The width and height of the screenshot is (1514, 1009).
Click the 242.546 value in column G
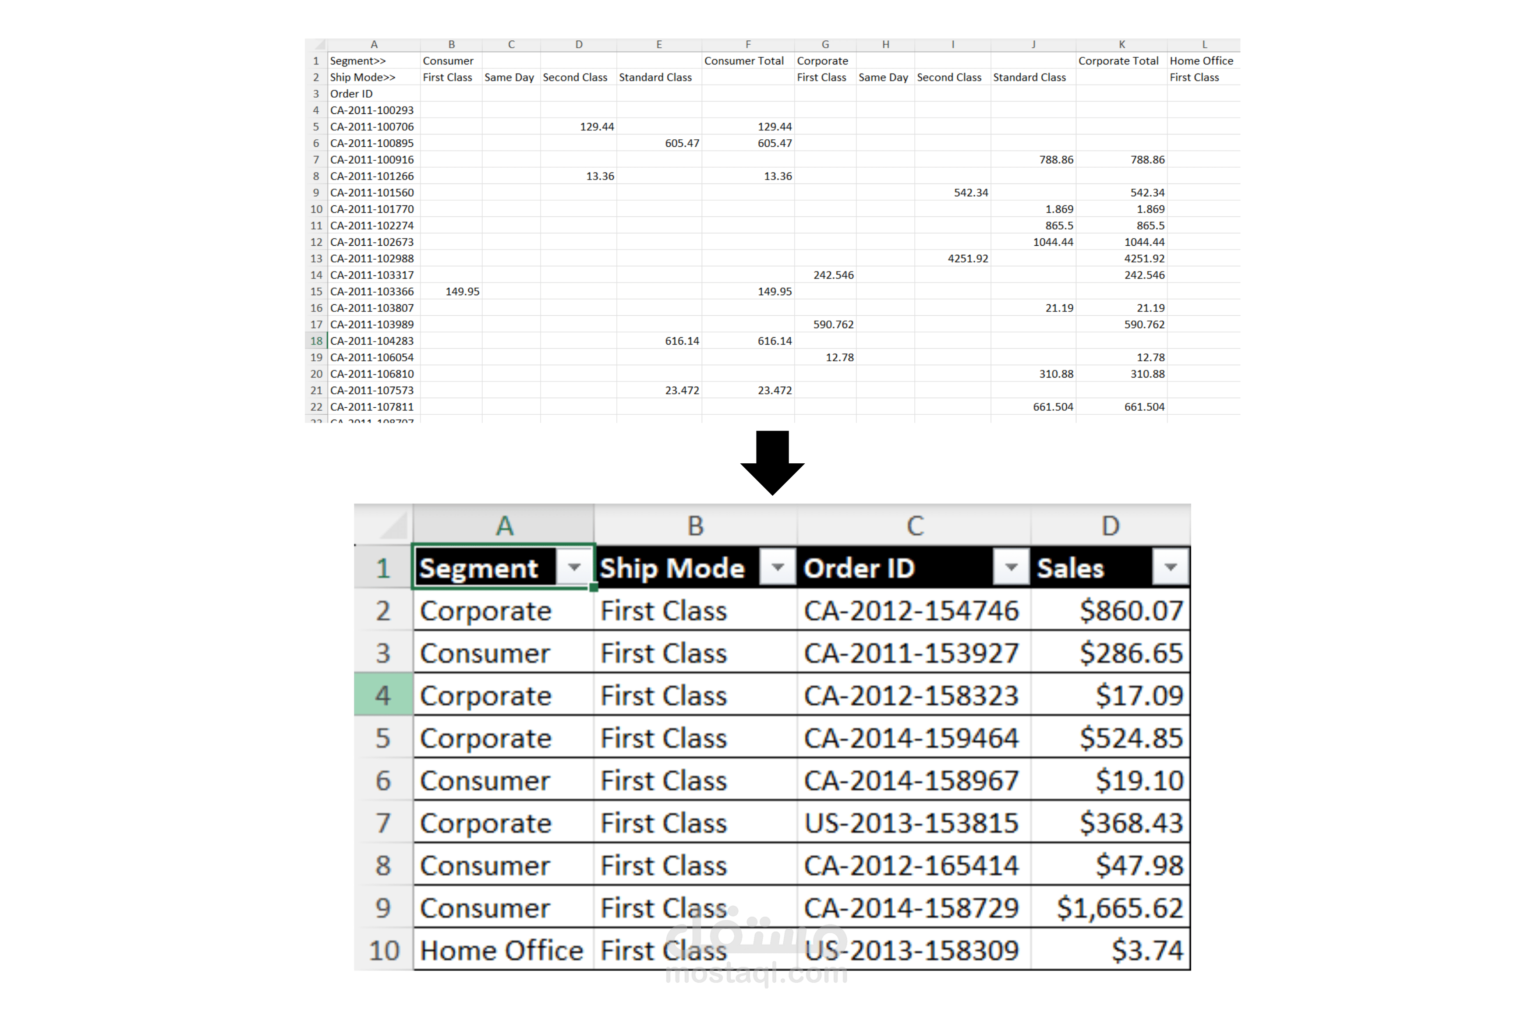coord(825,275)
